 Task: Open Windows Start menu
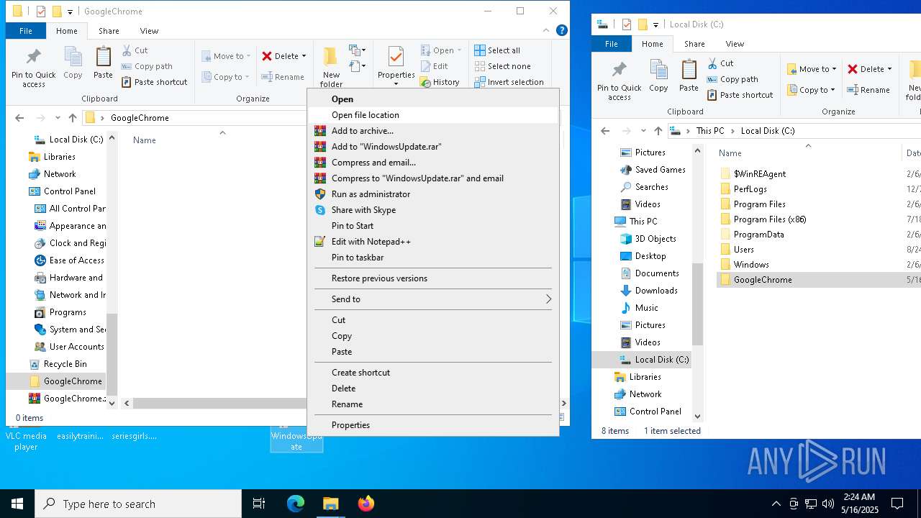pos(17,504)
